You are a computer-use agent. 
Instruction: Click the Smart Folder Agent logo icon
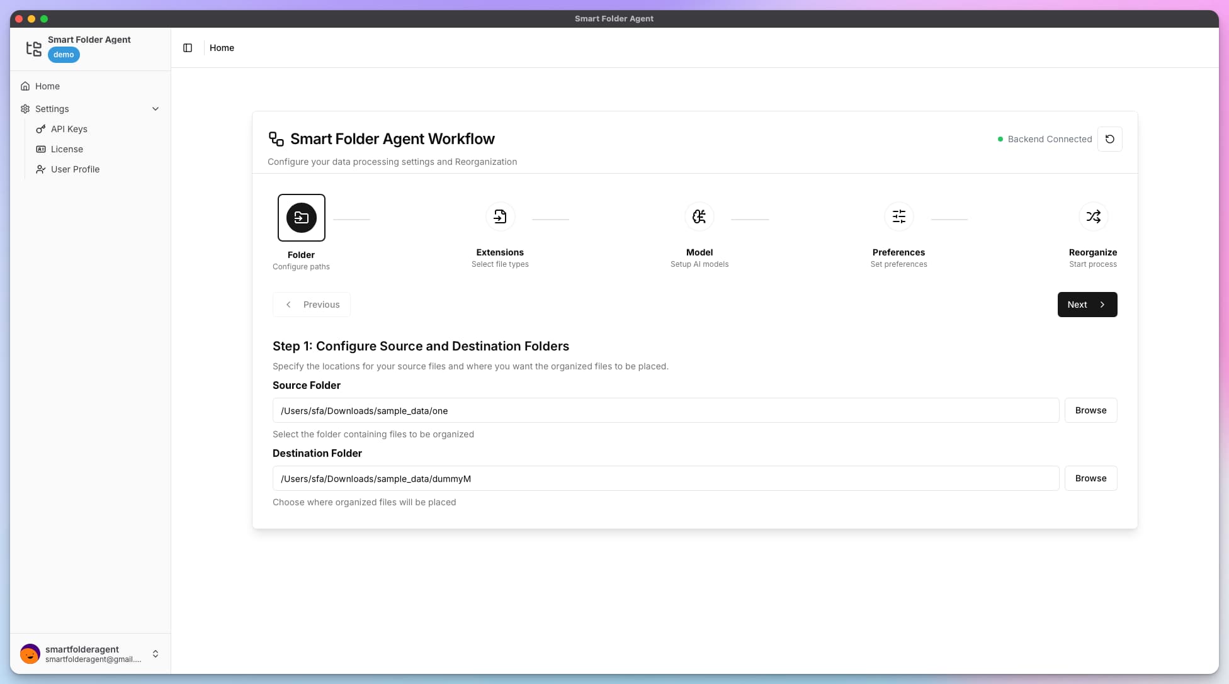point(34,48)
